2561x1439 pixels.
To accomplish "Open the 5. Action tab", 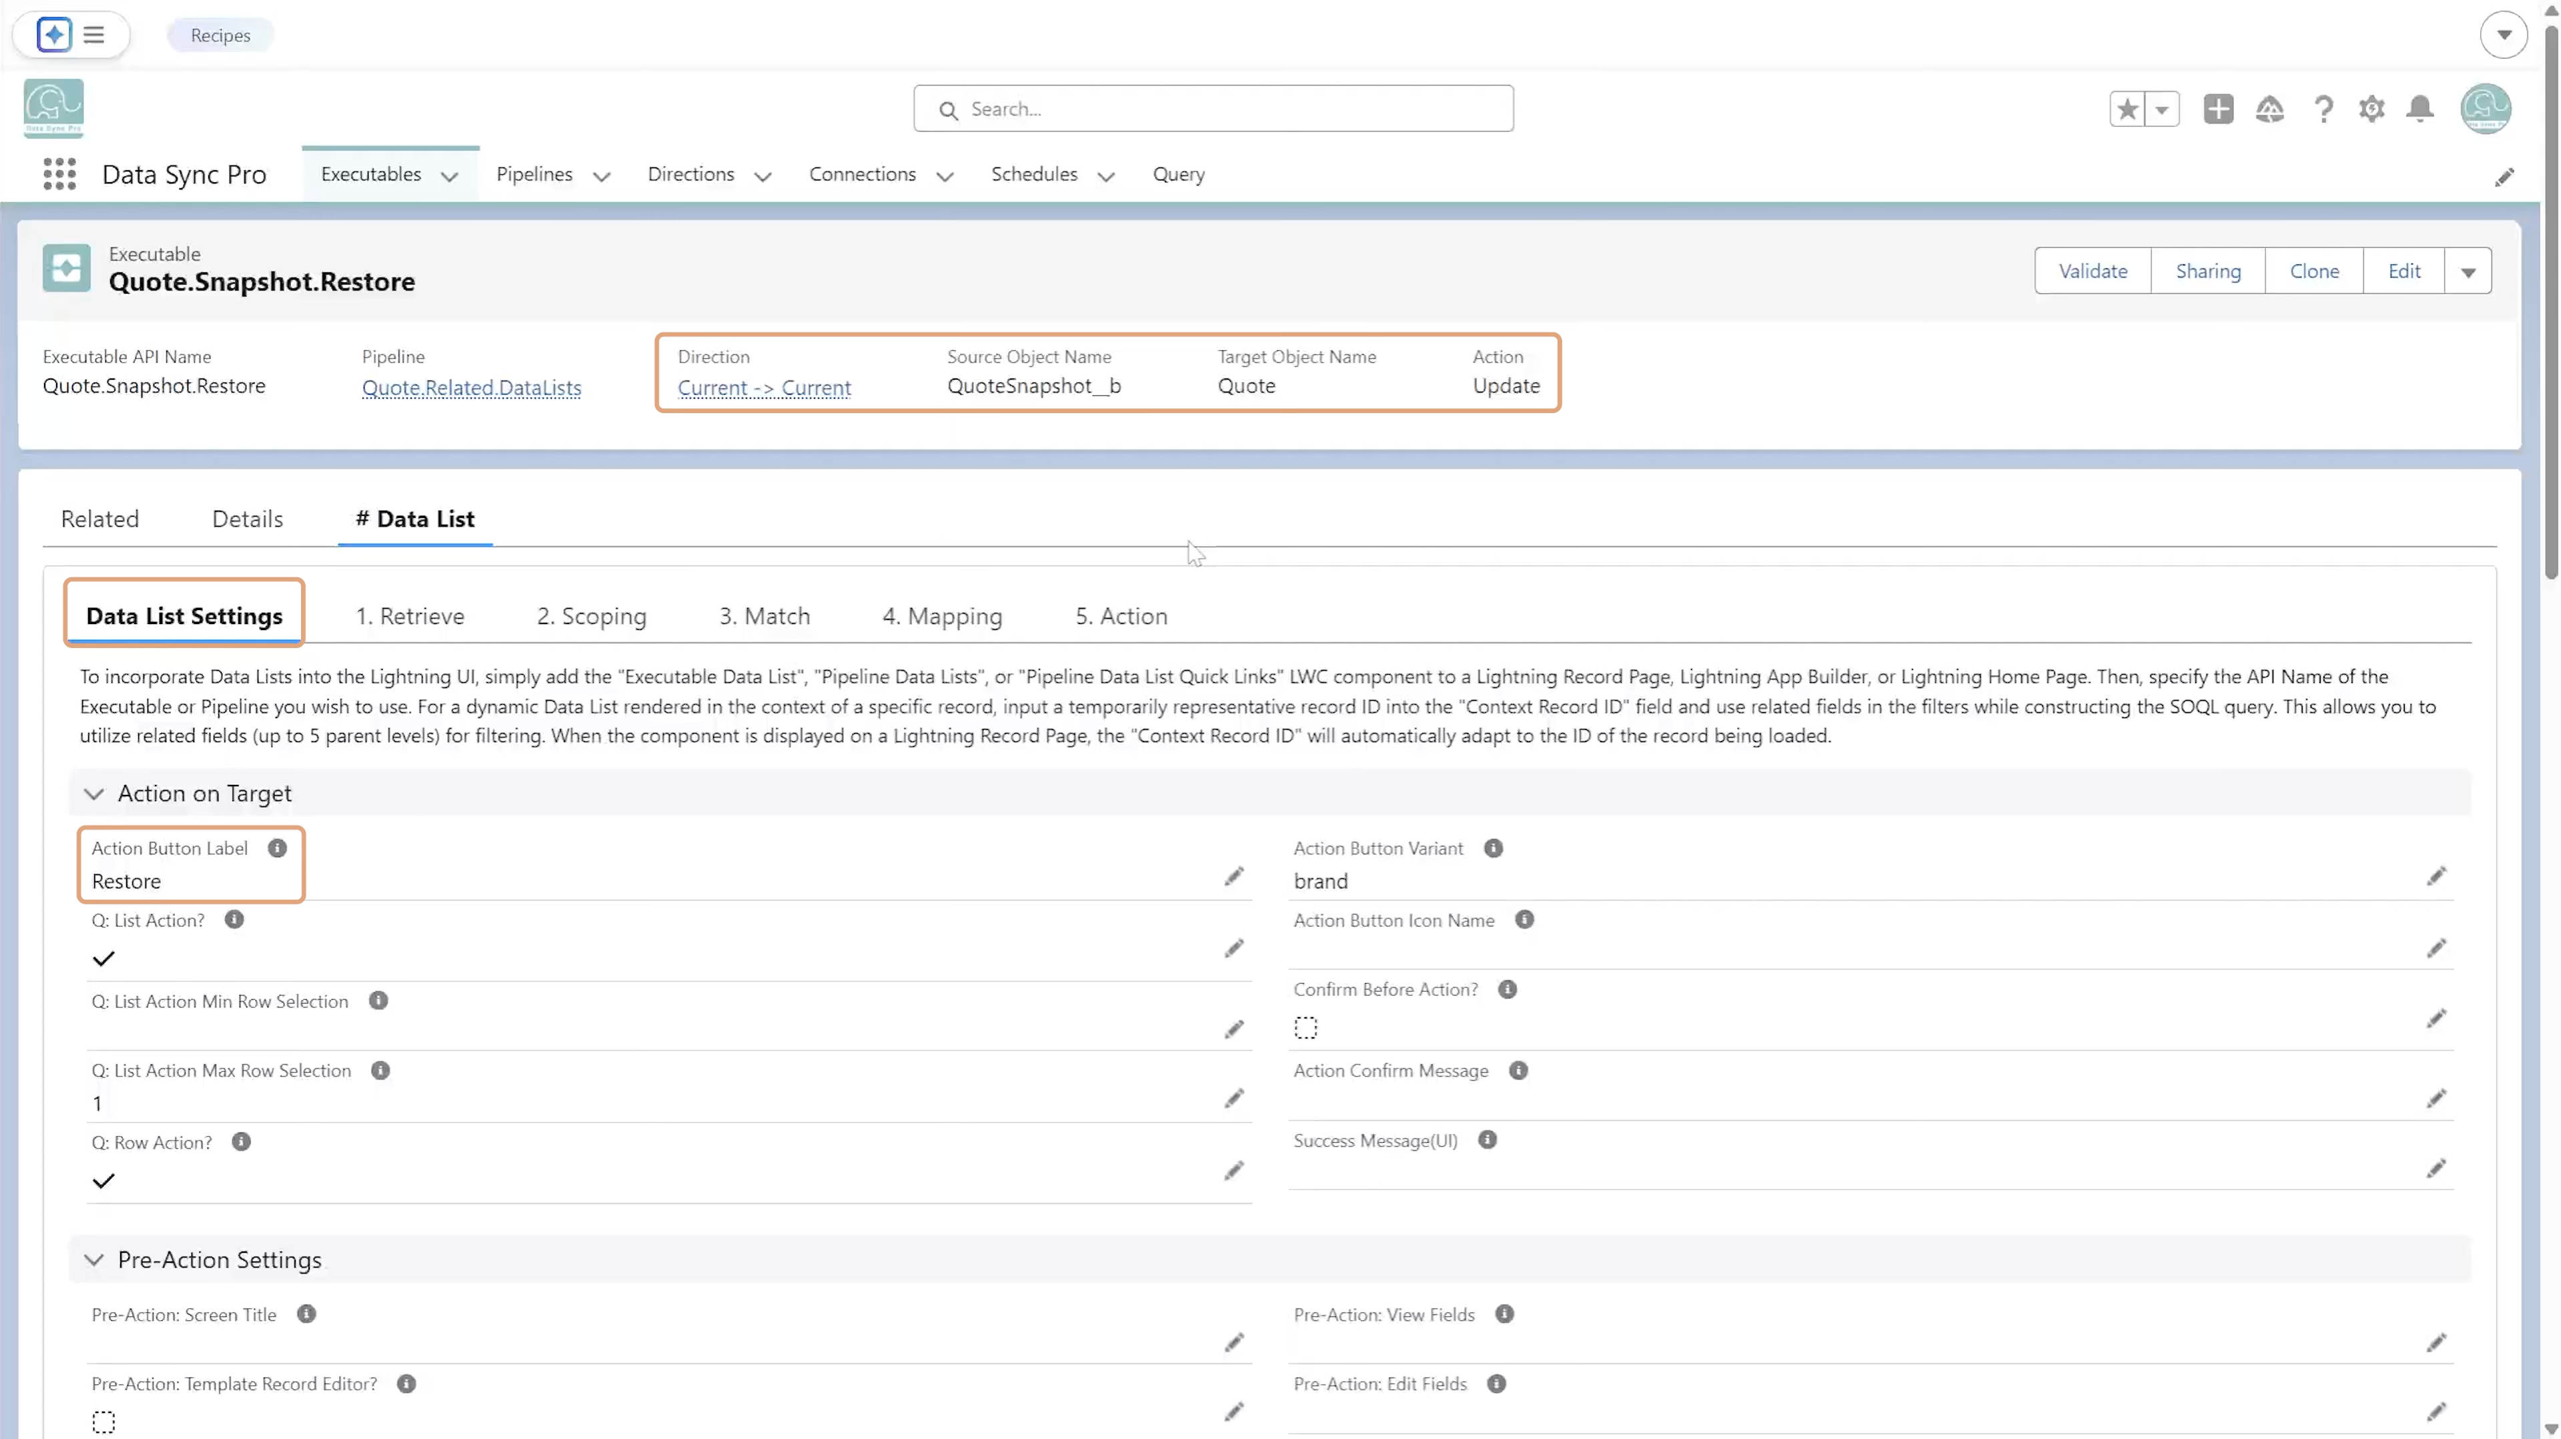I will pyautogui.click(x=1122, y=616).
